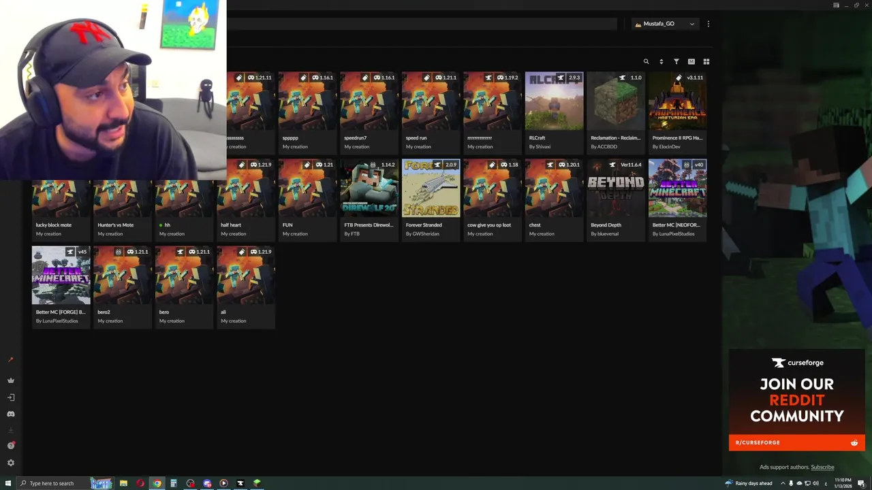This screenshot has height=490, width=872.
Task: Select the 'spppppp' profile card
Action: click(307, 112)
